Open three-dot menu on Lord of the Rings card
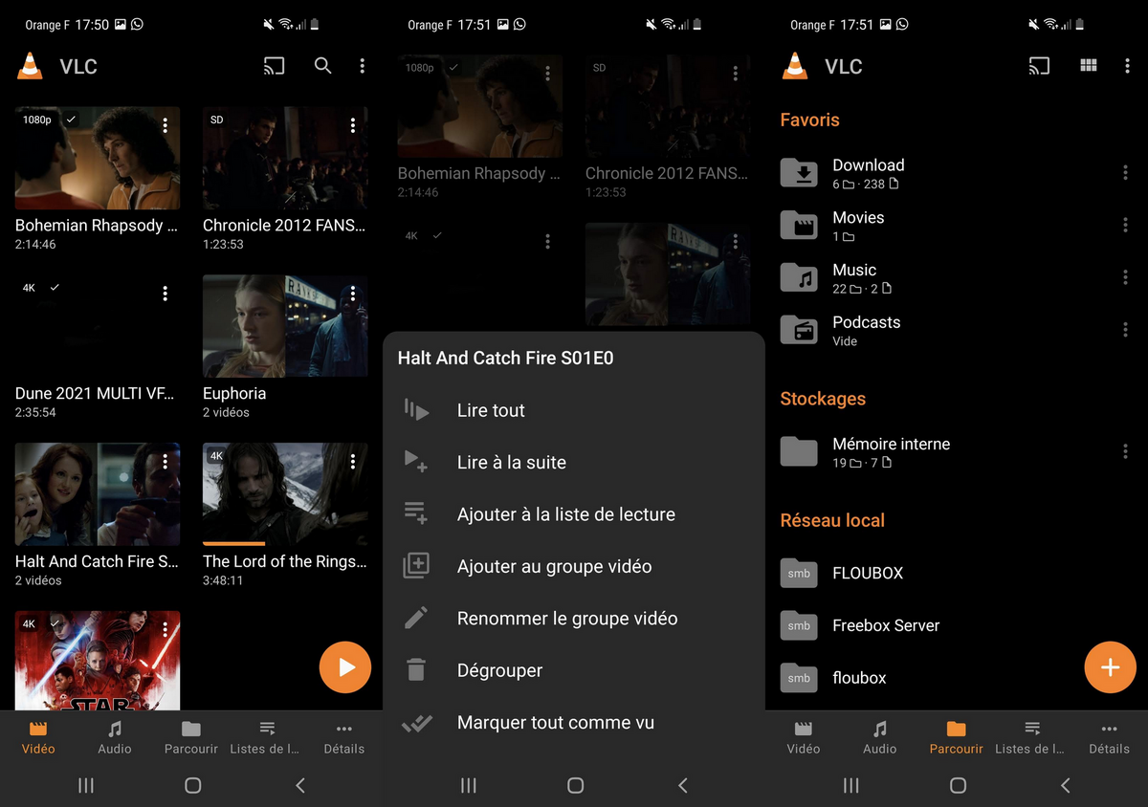 click(x=353, y=462)
